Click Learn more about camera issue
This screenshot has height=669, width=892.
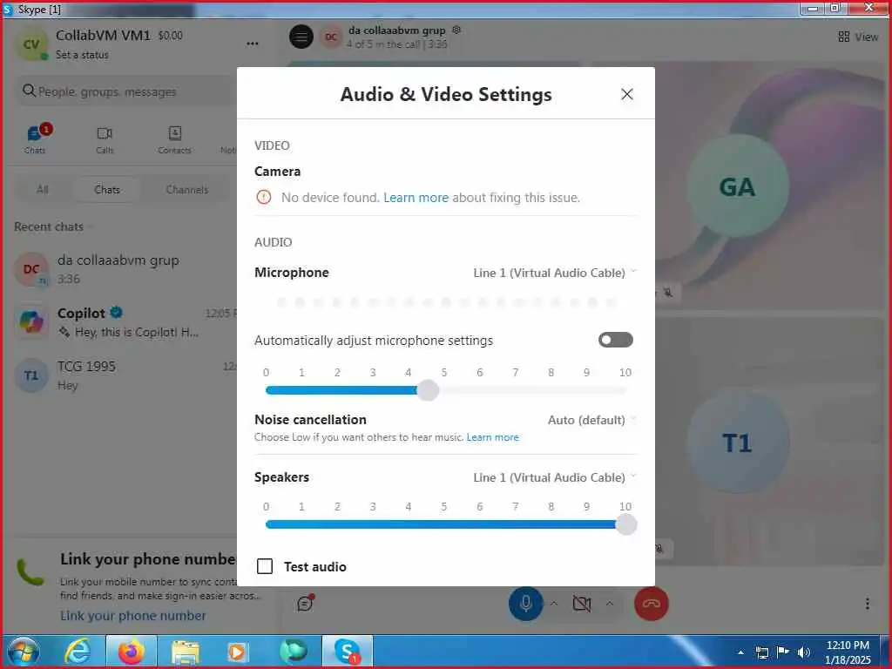pos(416,198)
